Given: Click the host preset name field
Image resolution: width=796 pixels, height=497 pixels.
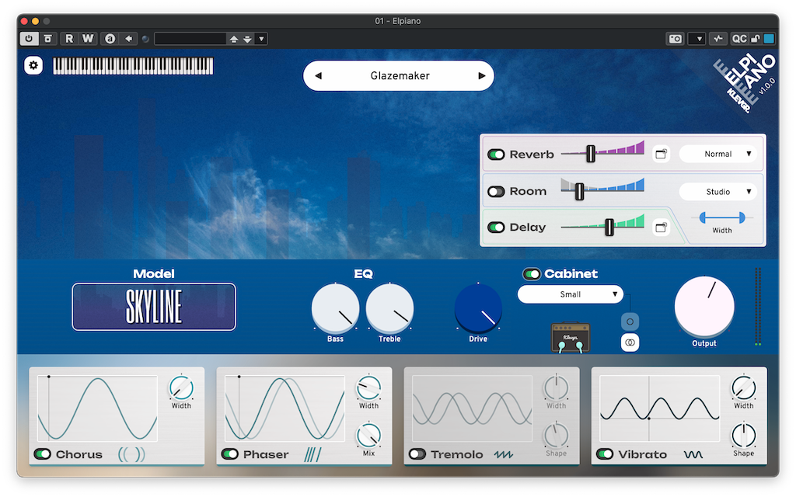Looking at the screenshot, I should (x=190, y=39).
